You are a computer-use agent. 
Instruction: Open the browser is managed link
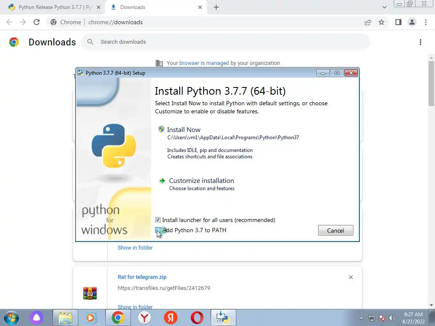[x=204, y=63]
